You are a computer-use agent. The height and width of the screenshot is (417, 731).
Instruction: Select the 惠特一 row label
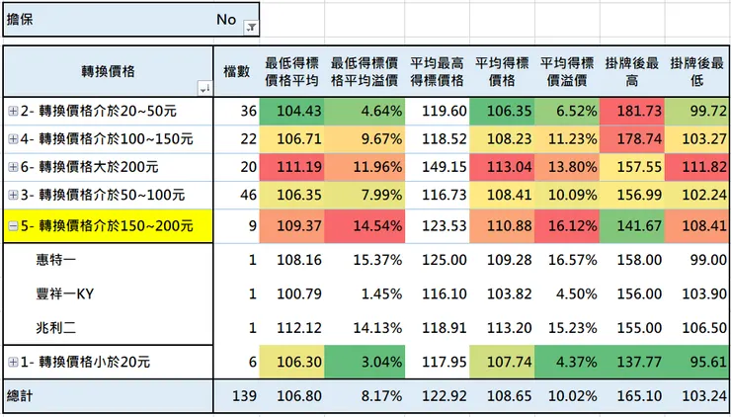[x=56, y=259]
